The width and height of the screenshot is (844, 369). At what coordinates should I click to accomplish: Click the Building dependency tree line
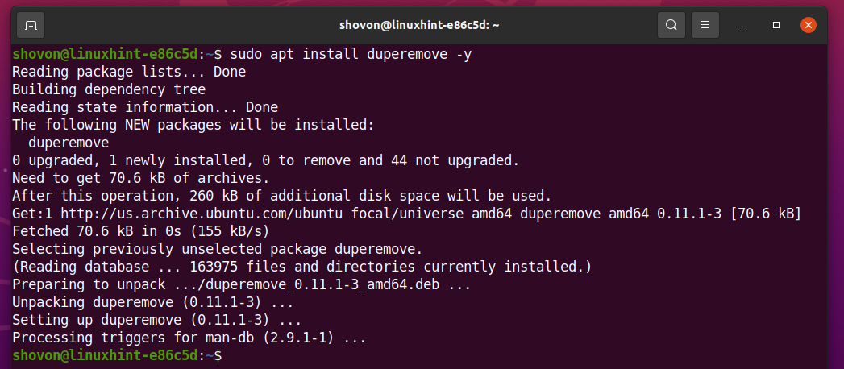click(109, 89)
